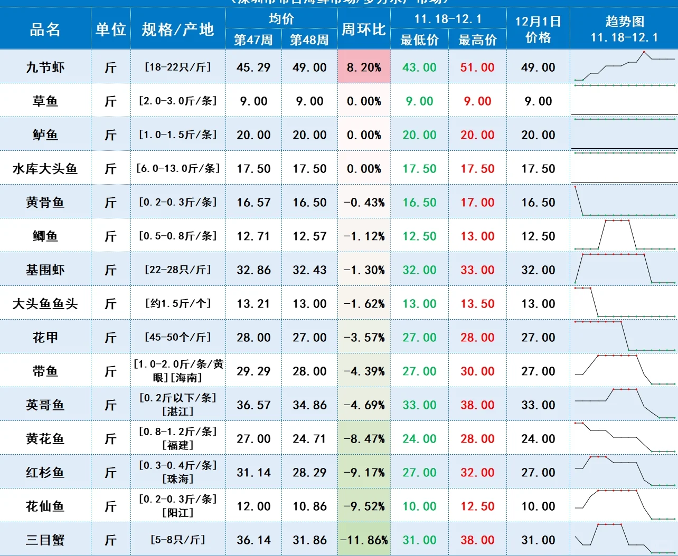Select the 黄花鱼 row name
The height and width of the screenshot is (556, 678).
pyautogui.click(x=45, y=439)
